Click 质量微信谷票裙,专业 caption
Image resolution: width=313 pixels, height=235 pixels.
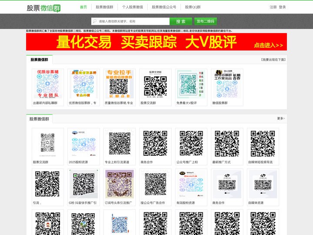[119, 103]
